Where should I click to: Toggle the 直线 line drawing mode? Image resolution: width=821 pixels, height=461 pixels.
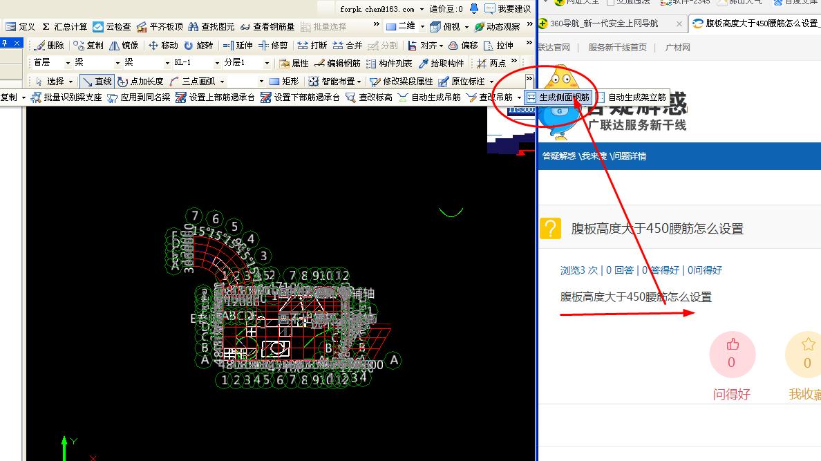pos(97,81)
